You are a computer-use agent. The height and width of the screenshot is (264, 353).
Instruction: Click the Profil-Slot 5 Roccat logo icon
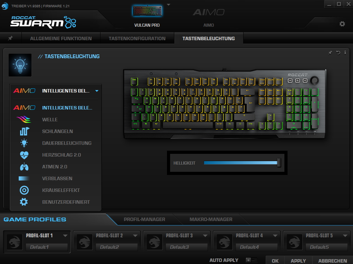point(294,242)
